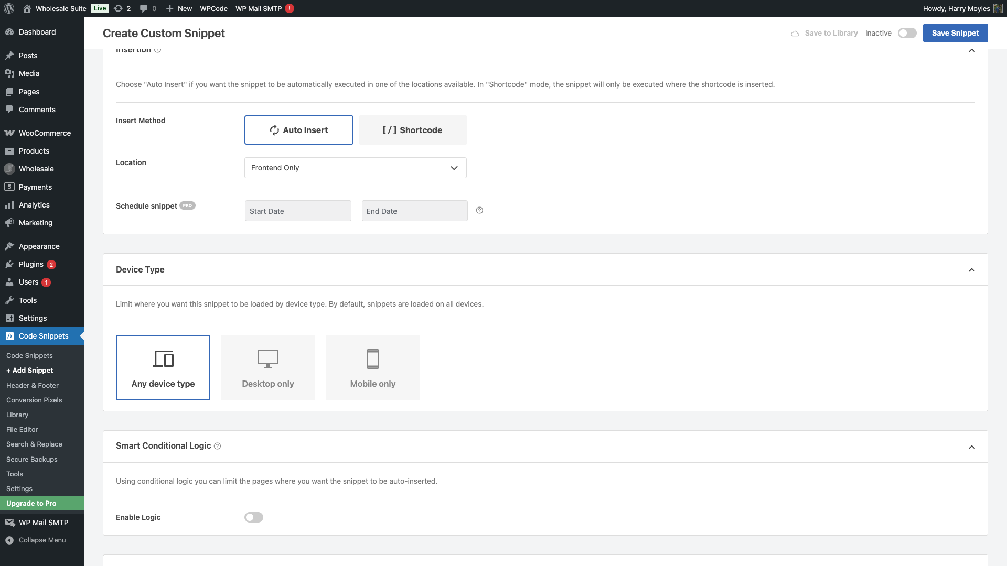Viewport: 1007px width, 566px height.
Task: Open the Location dropdown showing Frontend Only
Action: (x=355, y=168)
